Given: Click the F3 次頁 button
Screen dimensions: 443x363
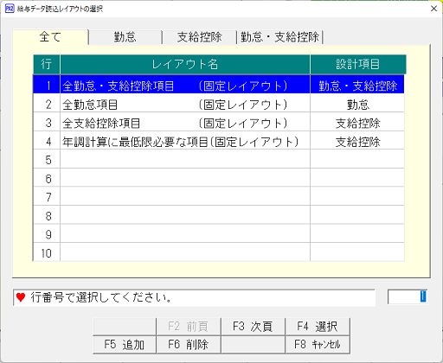Looking at the screenshot, I should (x=253, y=327).
